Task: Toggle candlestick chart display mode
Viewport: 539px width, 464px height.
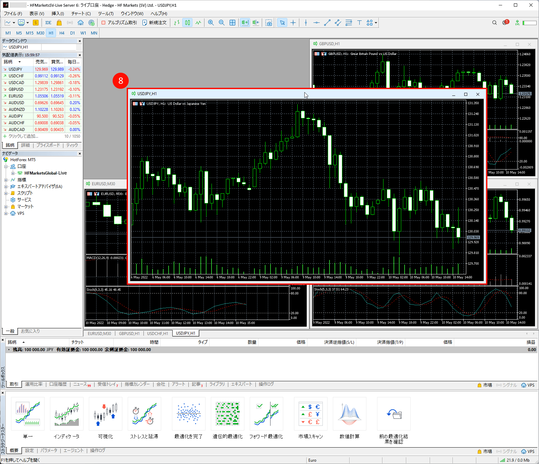Action: (187, 23)
